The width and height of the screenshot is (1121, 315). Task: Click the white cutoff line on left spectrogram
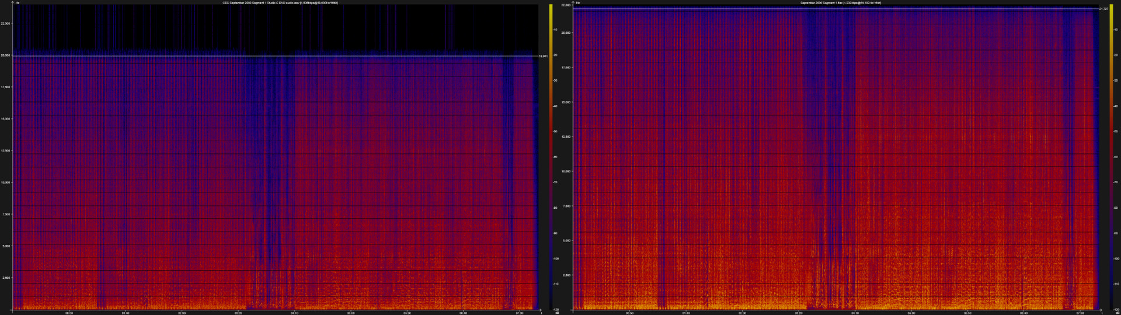pyautogui.click(x=274, y=57)
